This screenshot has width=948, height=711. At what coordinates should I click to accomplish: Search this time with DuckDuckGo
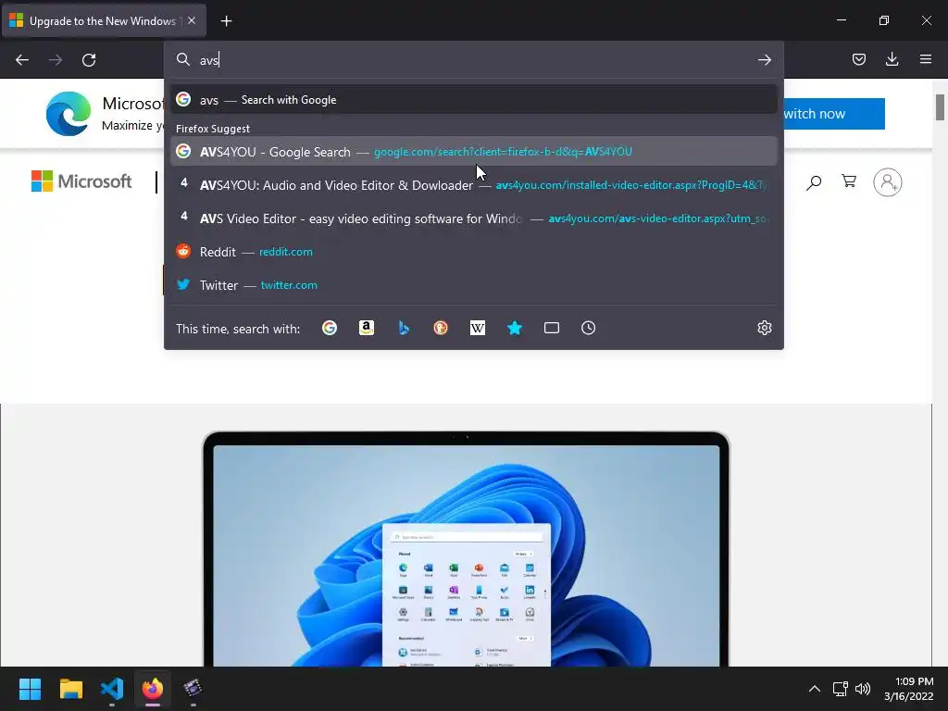pyautogui.click(x=440, y=328)
